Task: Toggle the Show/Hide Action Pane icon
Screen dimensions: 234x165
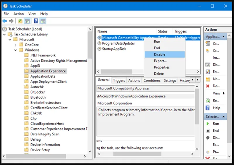Action: click(x=43, y=21)
